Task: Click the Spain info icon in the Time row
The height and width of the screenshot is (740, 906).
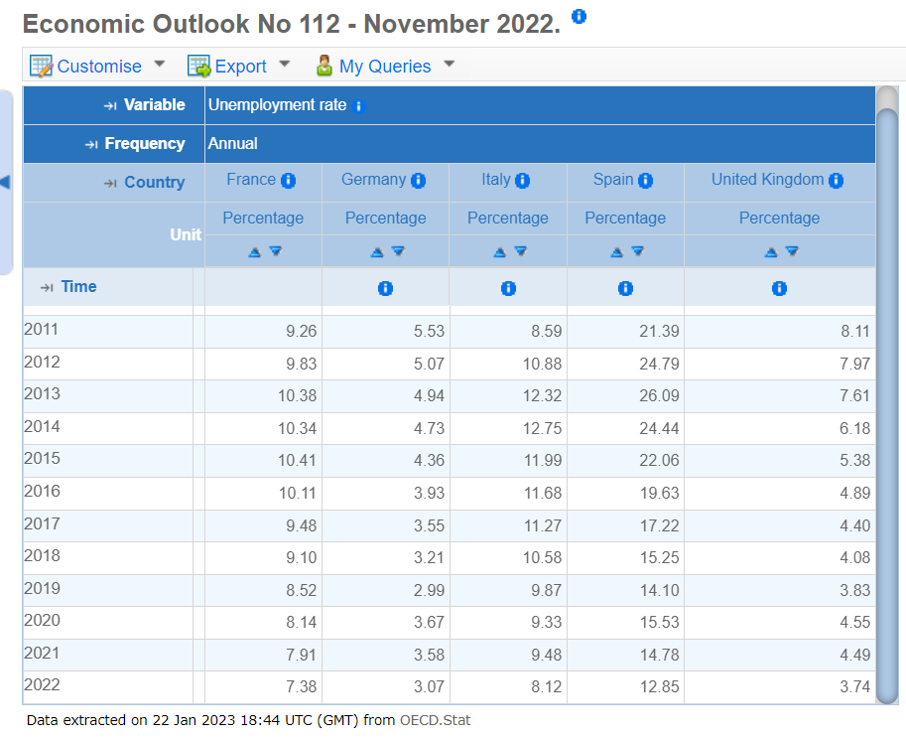Action: [626, 289]
